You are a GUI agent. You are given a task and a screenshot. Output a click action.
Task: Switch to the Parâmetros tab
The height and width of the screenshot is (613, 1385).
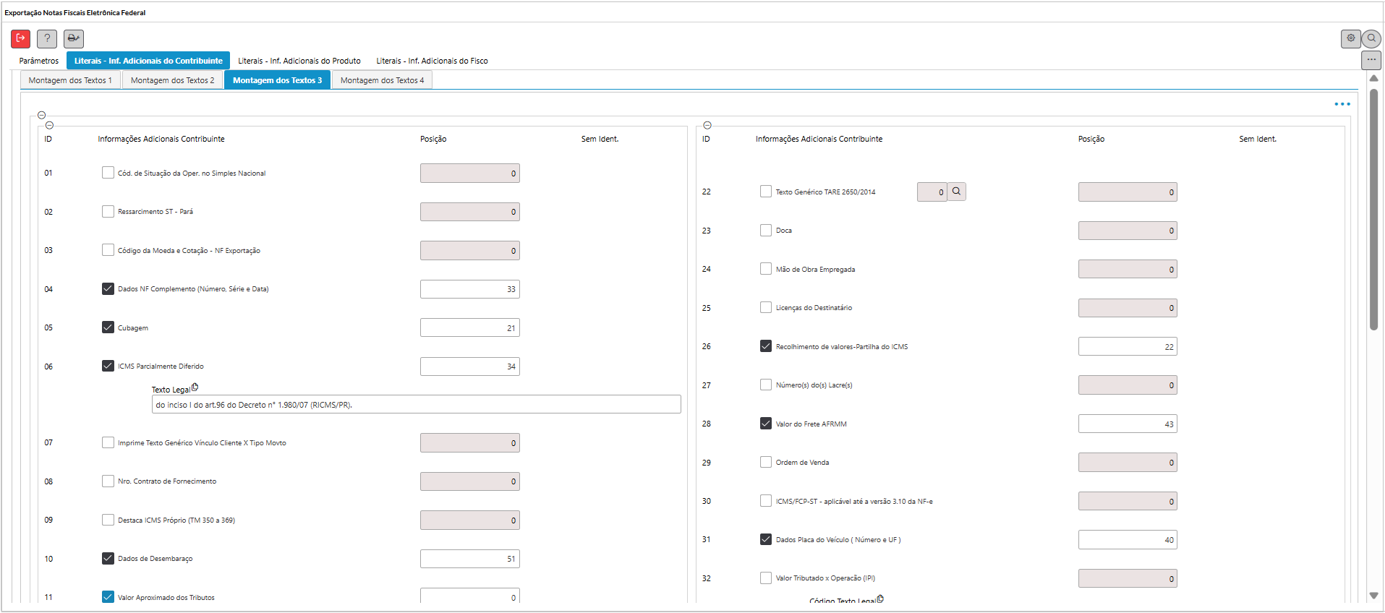click(x=39, y=61)
